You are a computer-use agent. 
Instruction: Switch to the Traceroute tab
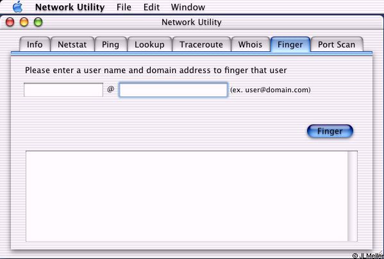(x=201, y=44)
